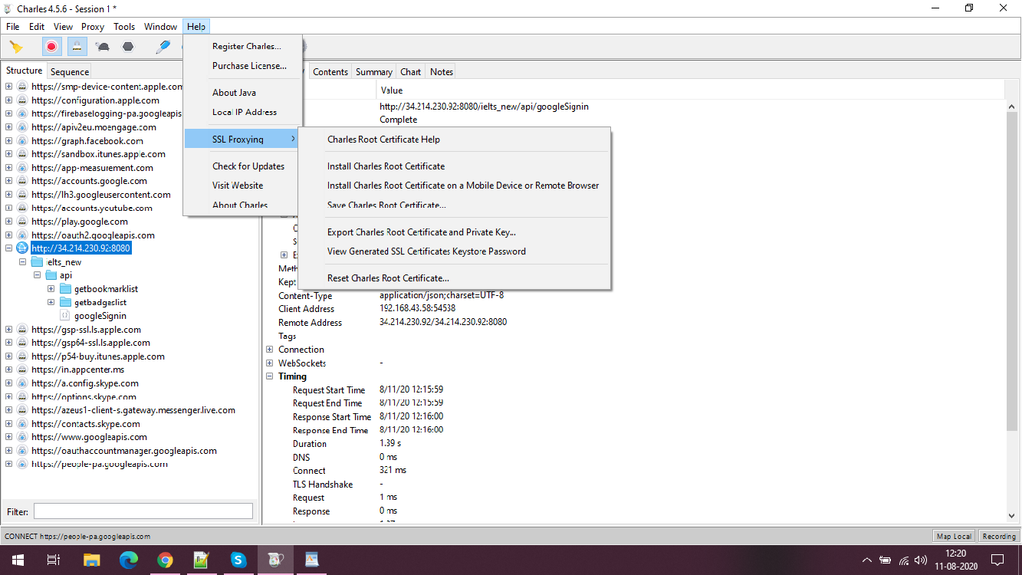Expand the getbookmarklist folder
The height and width of the screenshot is (575, 1022).
(x=51, y=289)
